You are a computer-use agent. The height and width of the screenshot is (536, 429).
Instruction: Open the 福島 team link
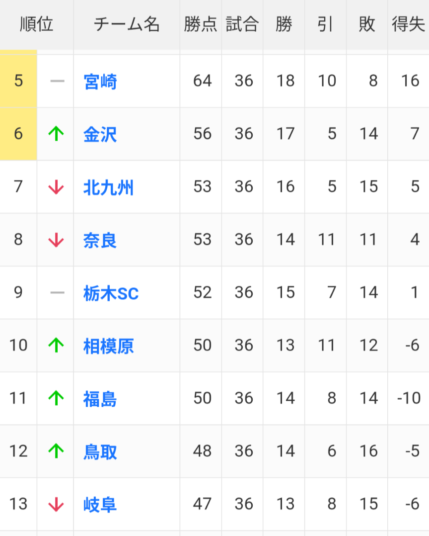coord(100,399)
